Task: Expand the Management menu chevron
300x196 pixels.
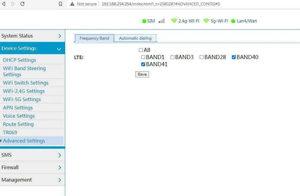Action: (x=60, y=180)
